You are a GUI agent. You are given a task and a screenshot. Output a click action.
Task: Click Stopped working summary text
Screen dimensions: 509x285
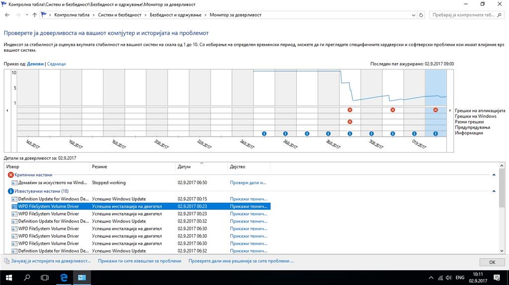(x=109, y=183)
